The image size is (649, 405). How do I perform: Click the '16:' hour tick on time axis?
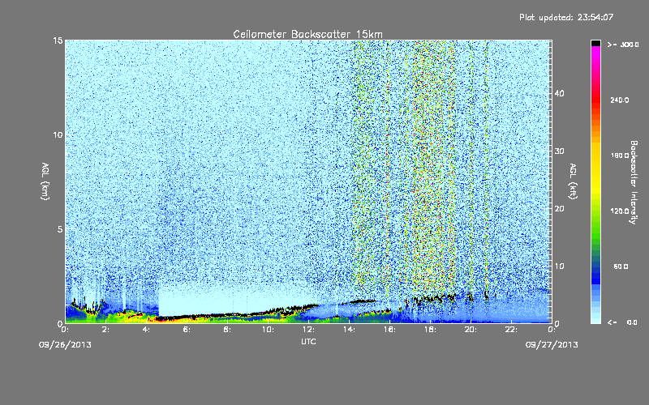tap(389, 330)
